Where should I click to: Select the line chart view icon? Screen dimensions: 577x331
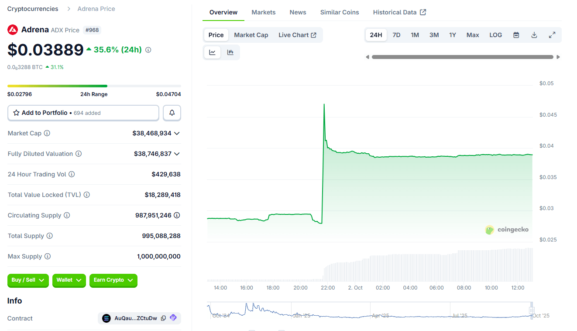coord(212,52)
